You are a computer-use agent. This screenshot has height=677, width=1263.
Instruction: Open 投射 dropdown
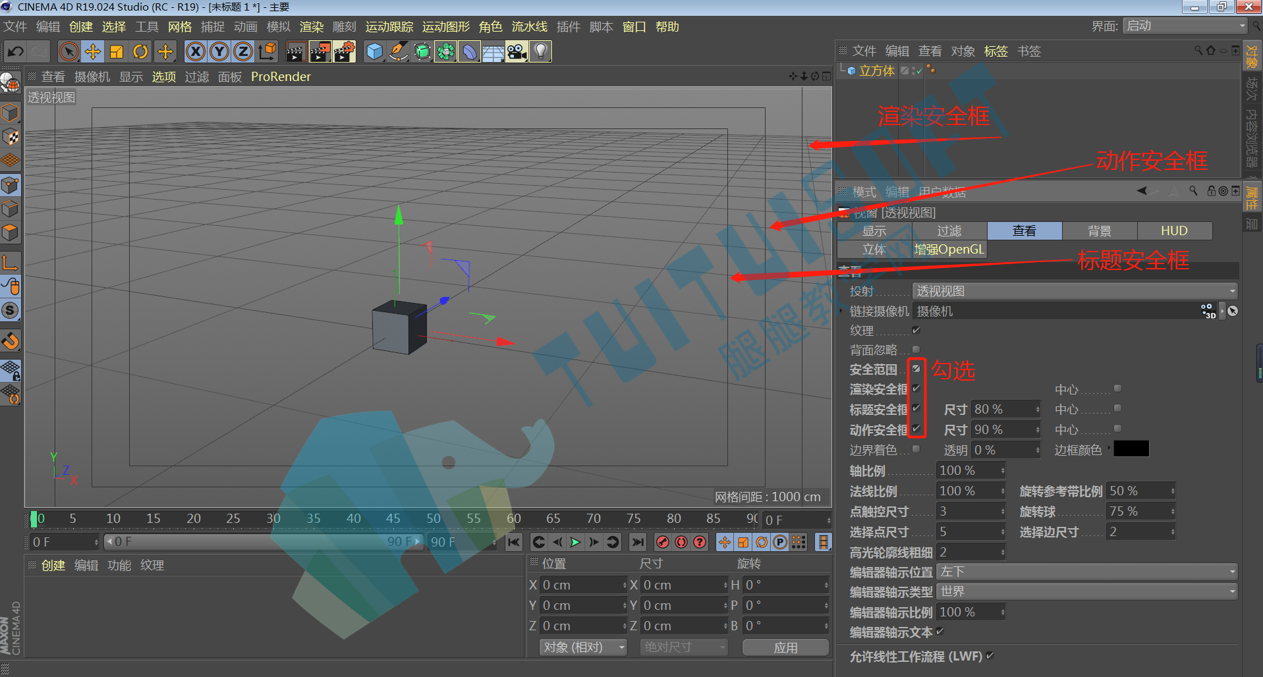(1075, 291)
